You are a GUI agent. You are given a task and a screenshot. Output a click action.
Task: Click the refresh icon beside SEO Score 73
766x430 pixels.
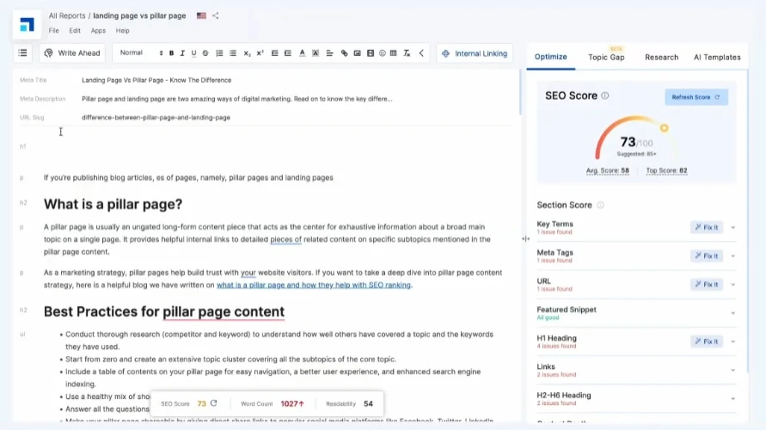pos(213,403)
